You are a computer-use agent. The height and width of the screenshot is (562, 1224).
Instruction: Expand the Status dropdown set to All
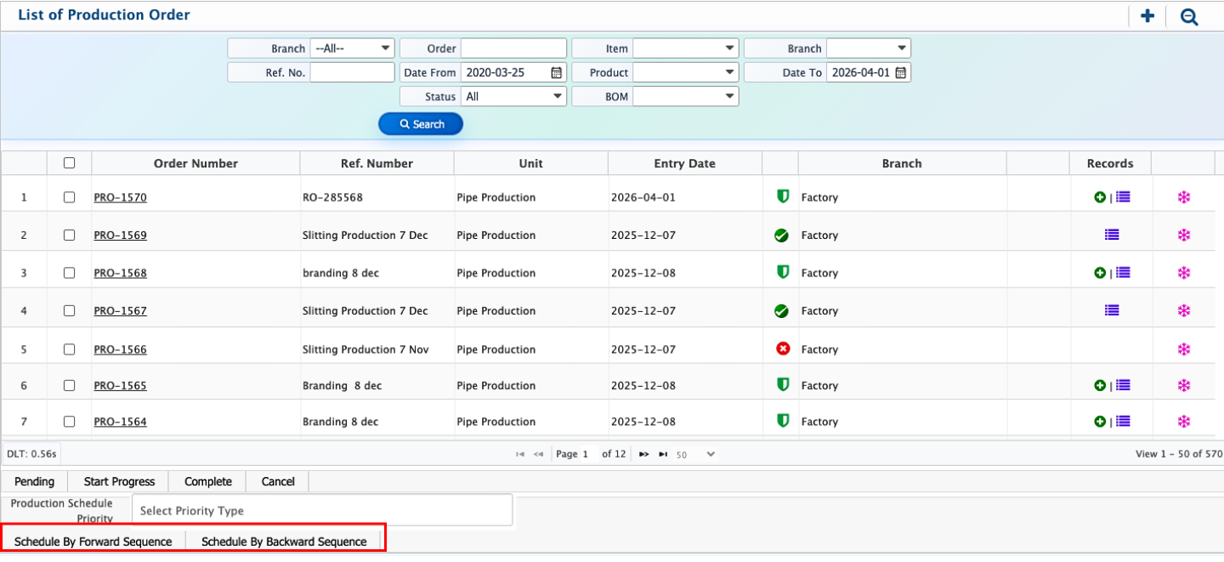513,97
